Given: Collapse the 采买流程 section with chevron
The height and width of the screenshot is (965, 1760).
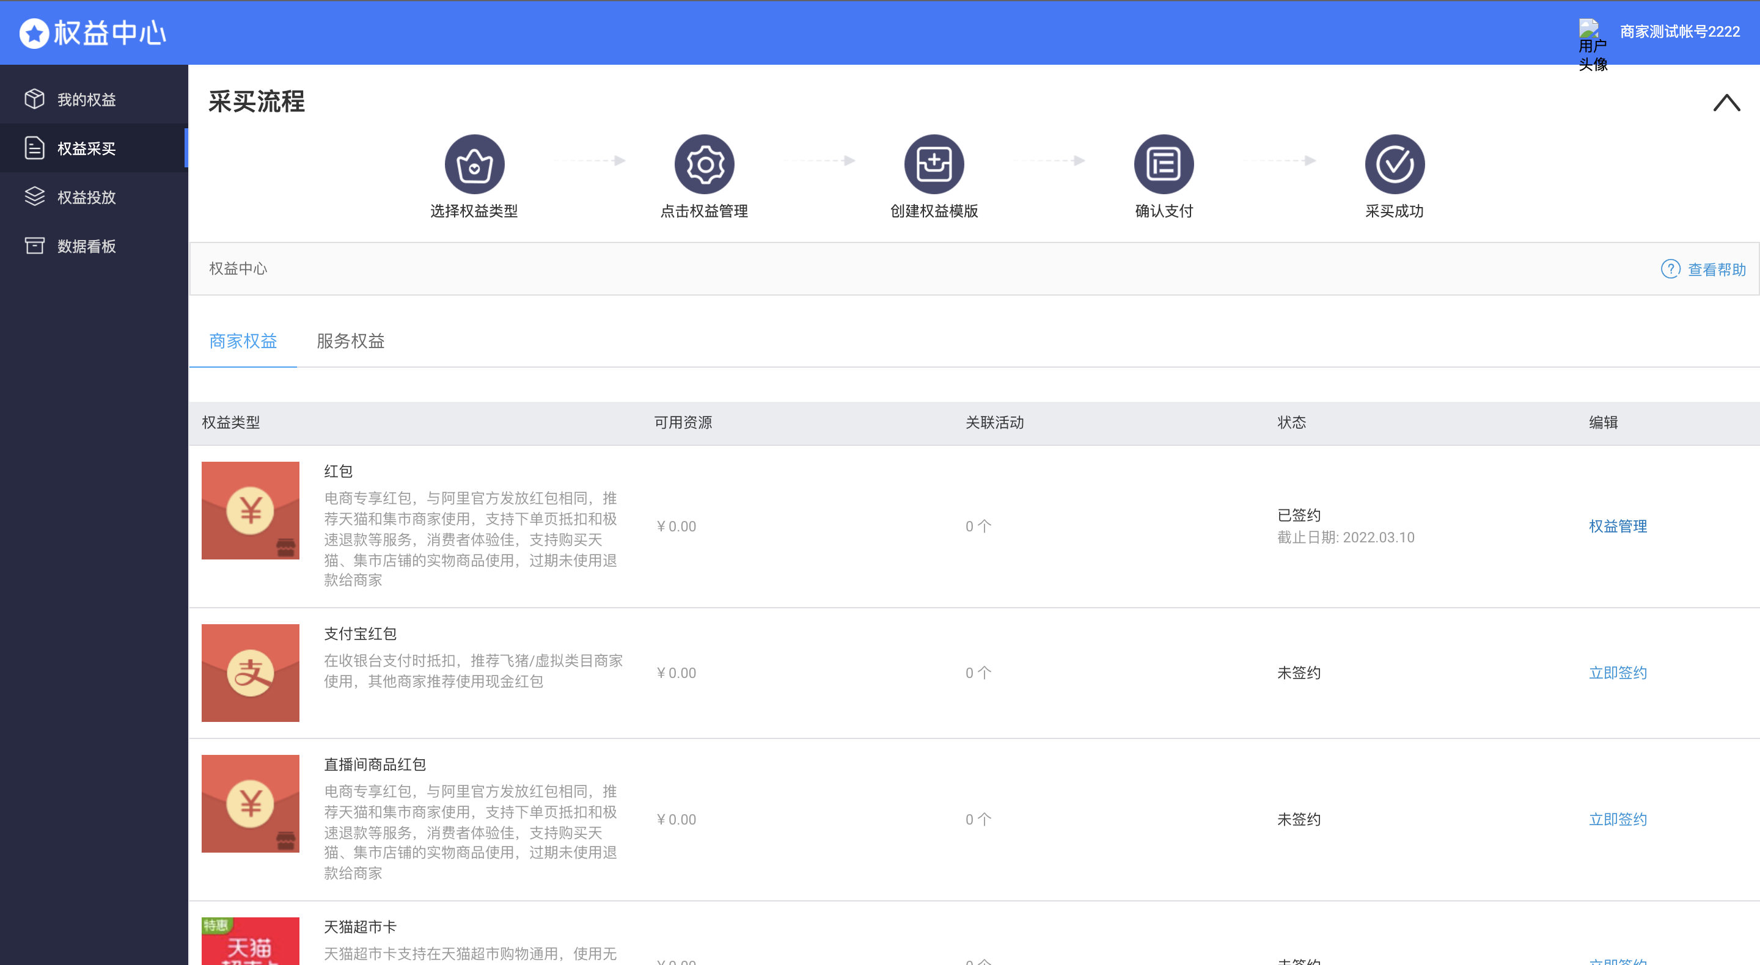Looking at the screenshot, I should [1726, 103].
